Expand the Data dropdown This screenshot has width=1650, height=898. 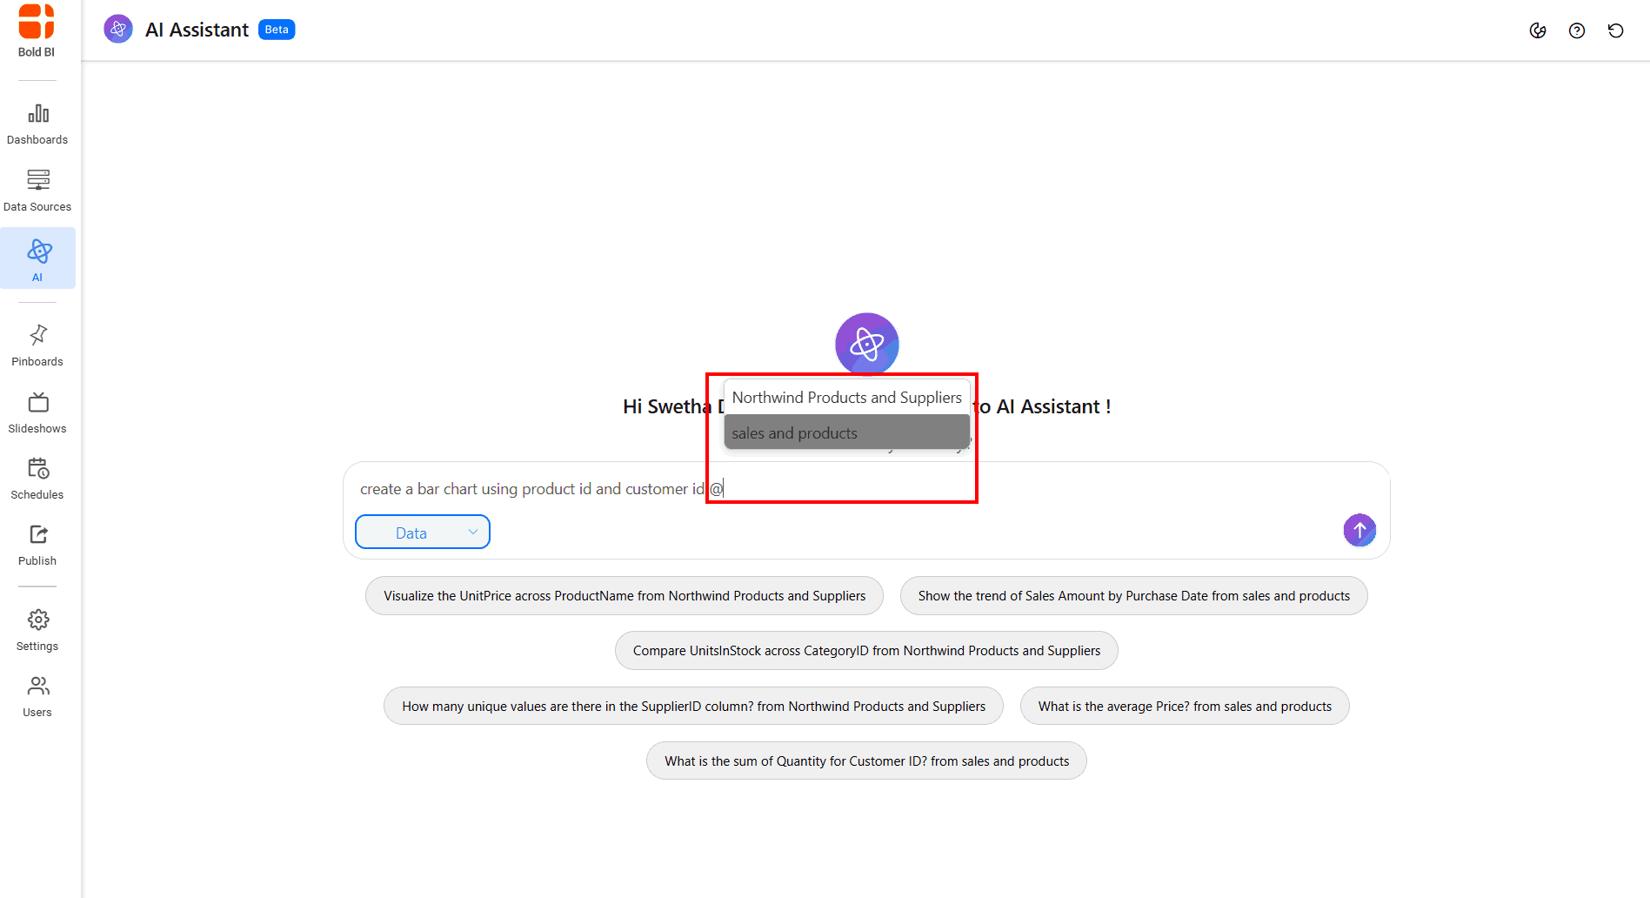click(423, 533)
